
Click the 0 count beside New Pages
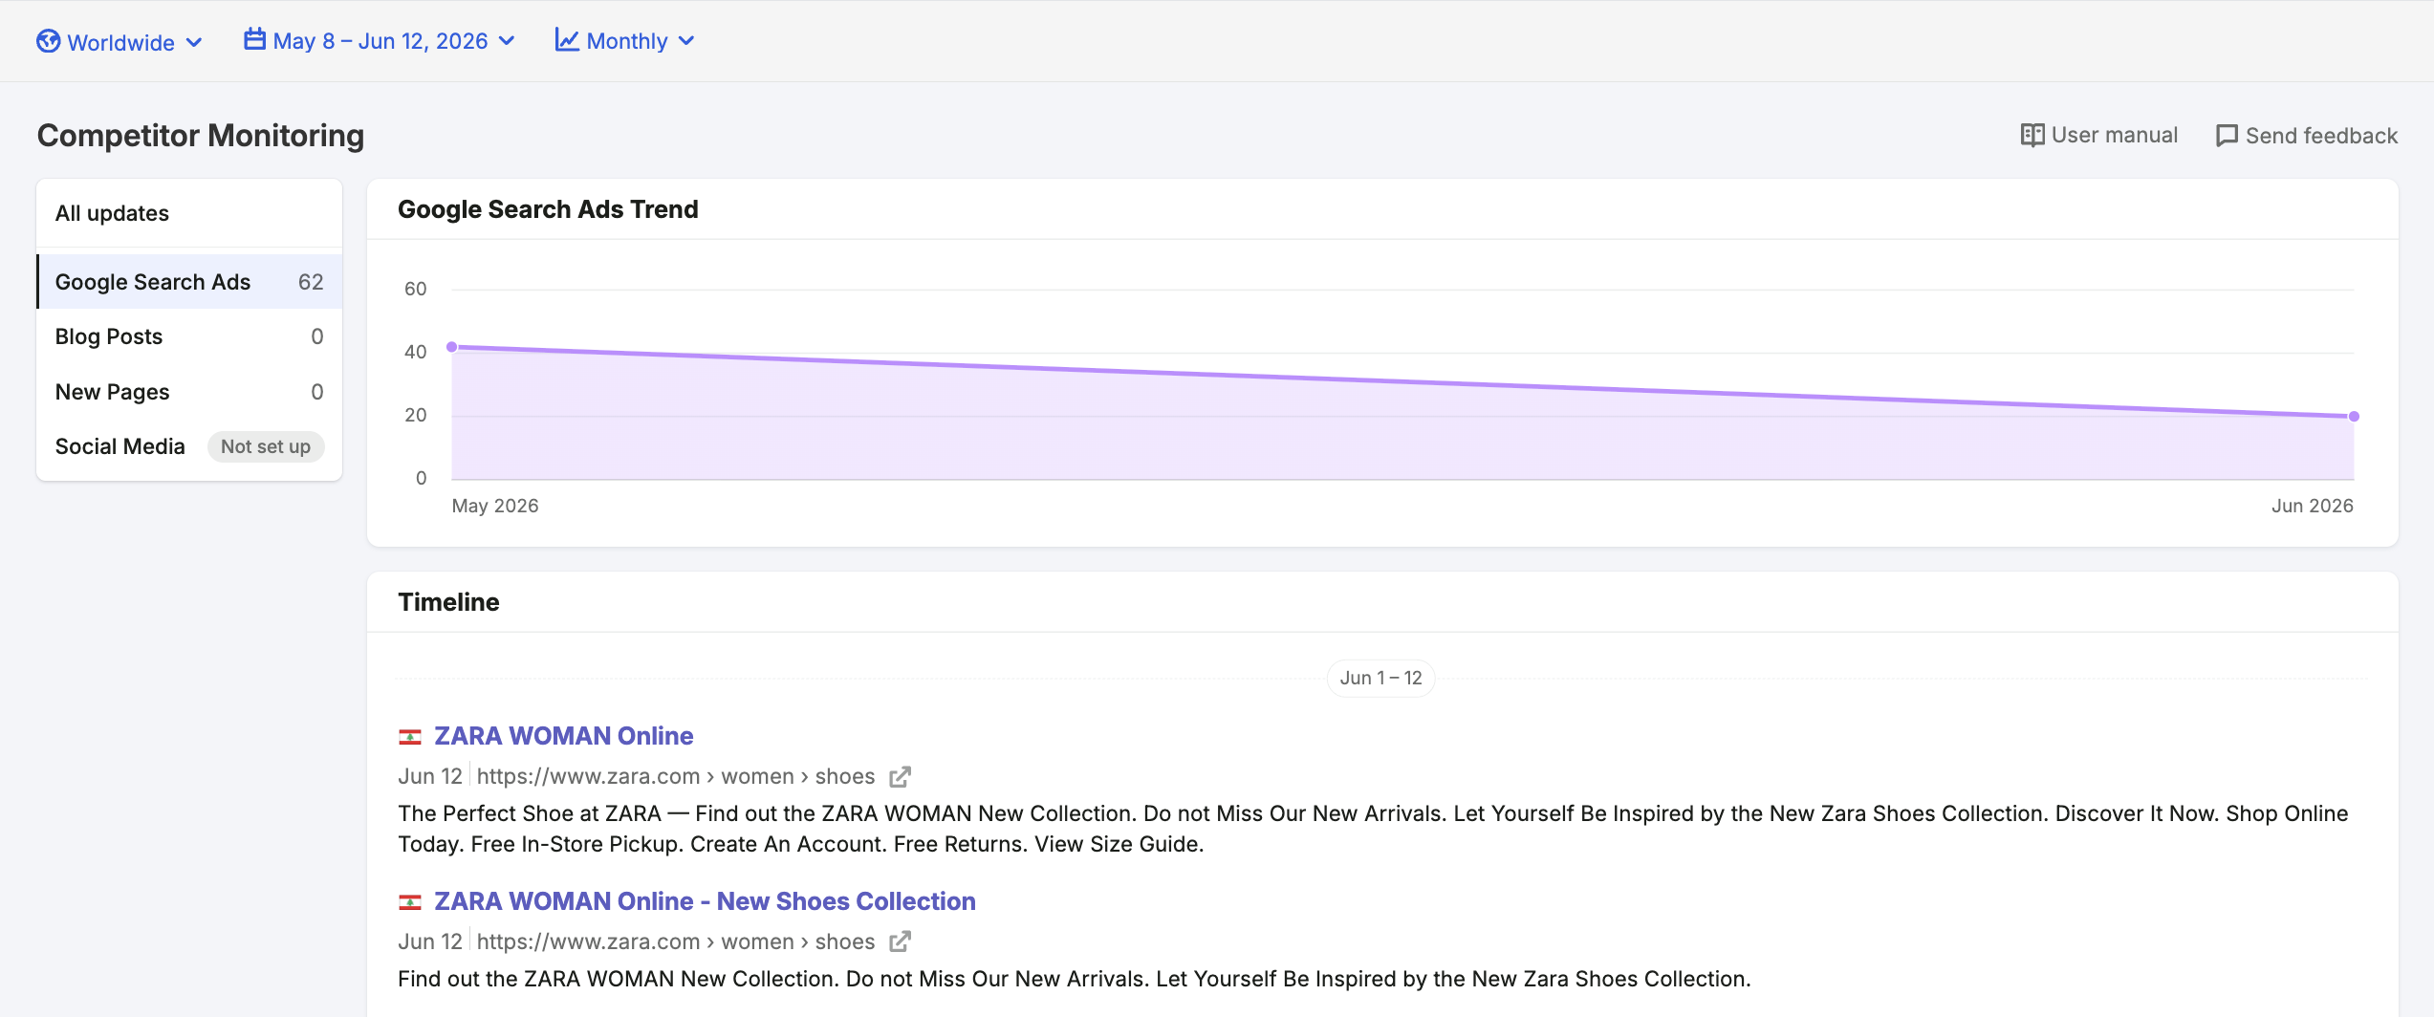(x=317, y=392)
